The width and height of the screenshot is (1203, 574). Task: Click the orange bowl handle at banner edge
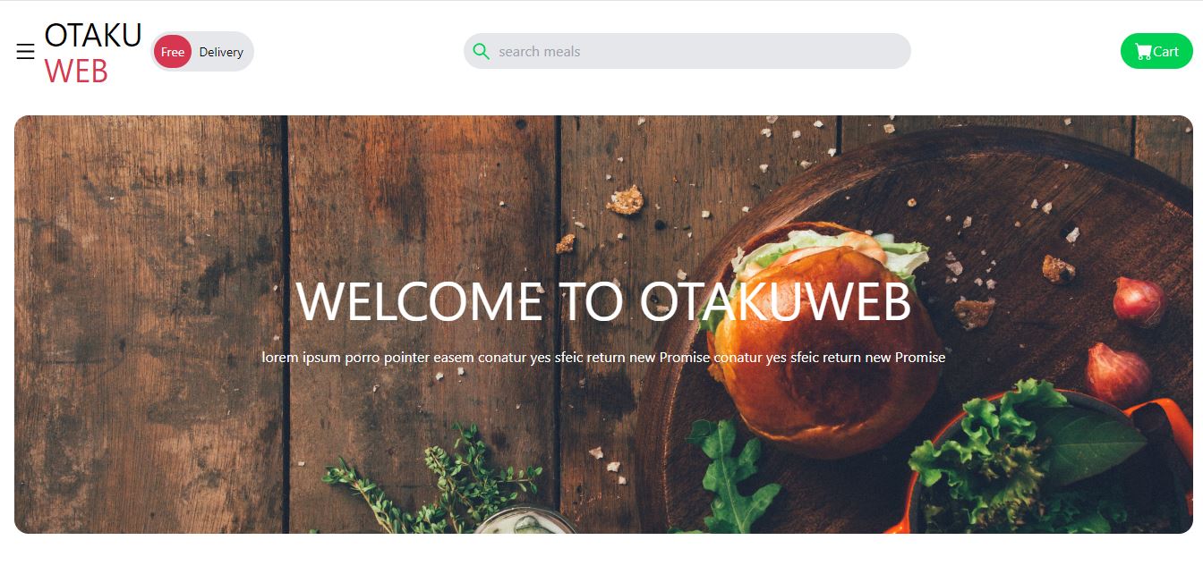[x=1164, y=418]
